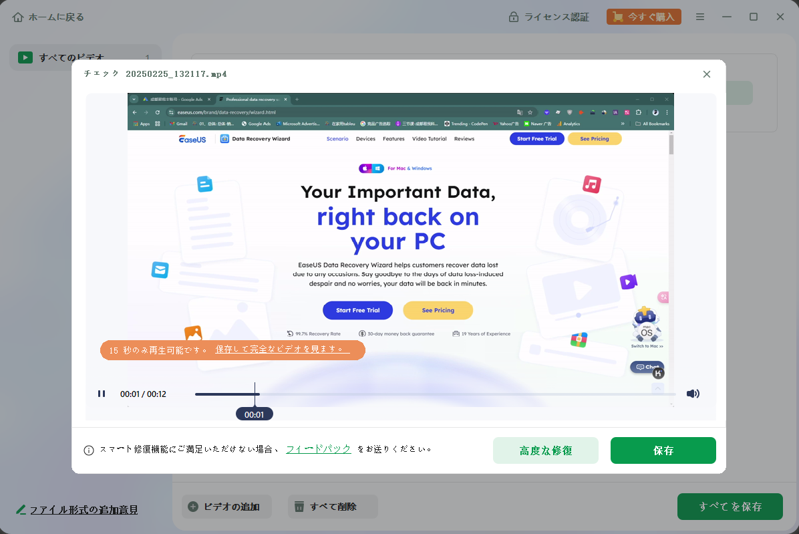The image size is (799, 534).
Task: Pause the video with the pause control
Action: (x=102, y=394)
